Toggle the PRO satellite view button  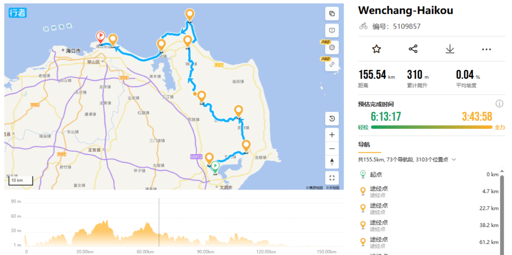(332, 64)
